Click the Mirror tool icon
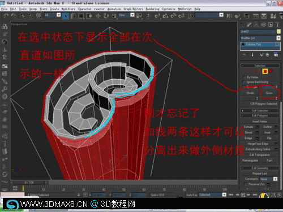Image resolution: width=283 pixels, height=212 pixels. (229, 16)
